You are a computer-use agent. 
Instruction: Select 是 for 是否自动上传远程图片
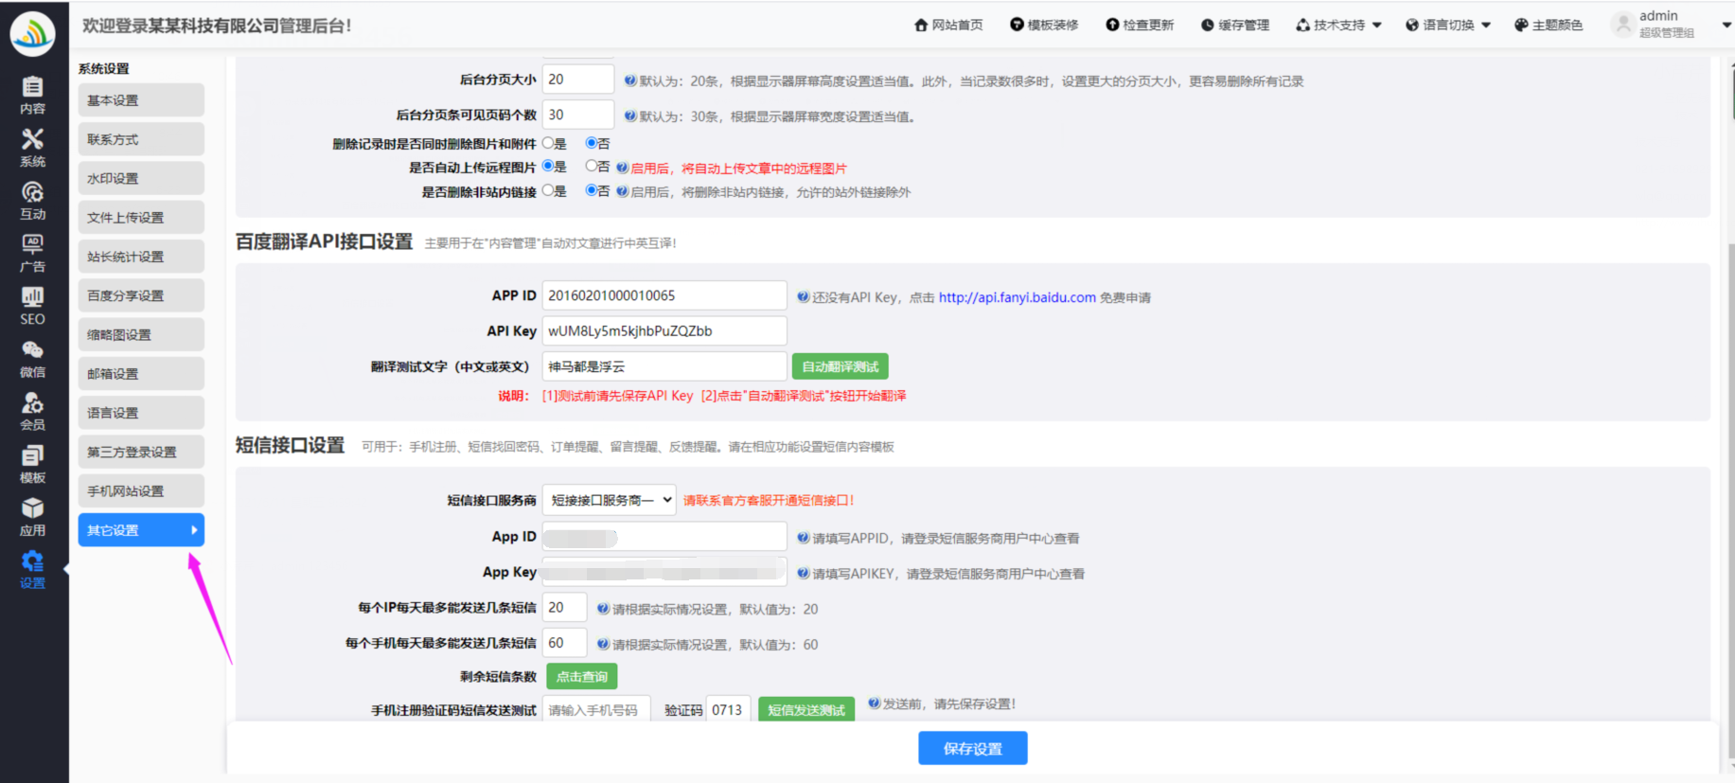coord(548,167)
